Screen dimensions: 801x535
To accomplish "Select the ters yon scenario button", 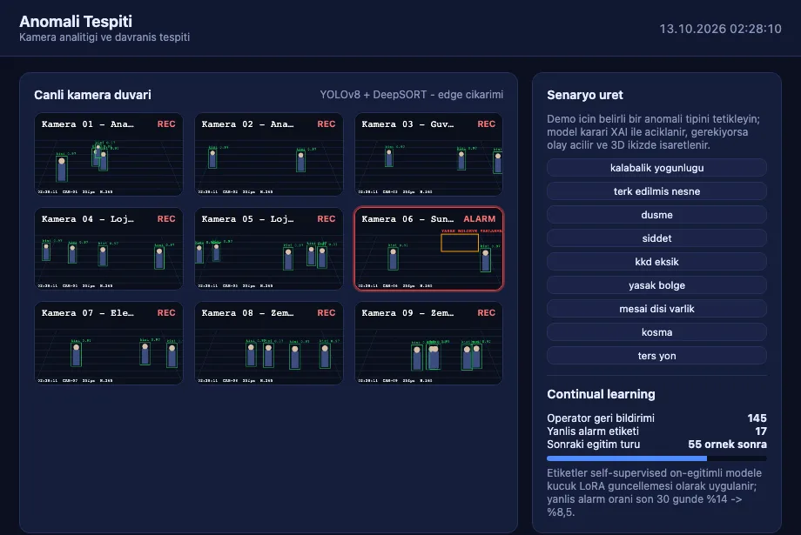I will (656, 355).
